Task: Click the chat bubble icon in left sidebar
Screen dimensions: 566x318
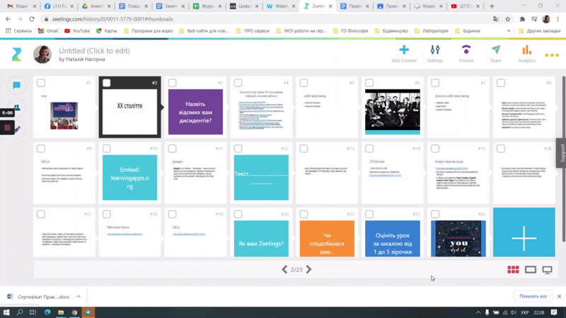Action: (x=16, y=86)
